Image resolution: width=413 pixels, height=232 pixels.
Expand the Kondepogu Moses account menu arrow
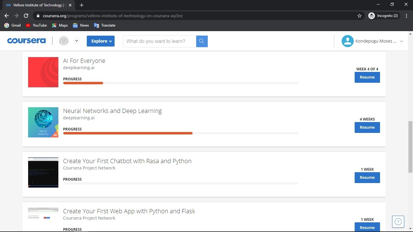pyautogui.click(x=402, y=41)
